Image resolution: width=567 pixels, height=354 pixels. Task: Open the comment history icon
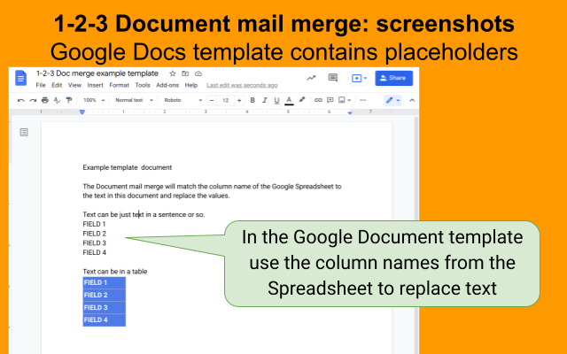(x=333, y=78)
